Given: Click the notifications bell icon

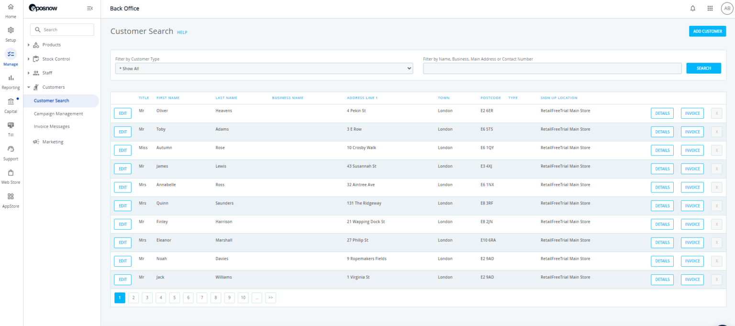Looking at the screenshot, I should pos(692,9).
